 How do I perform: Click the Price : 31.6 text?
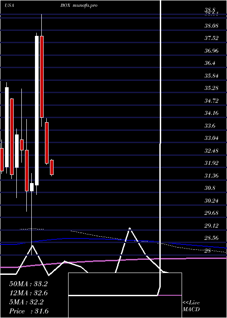point(29,311)
